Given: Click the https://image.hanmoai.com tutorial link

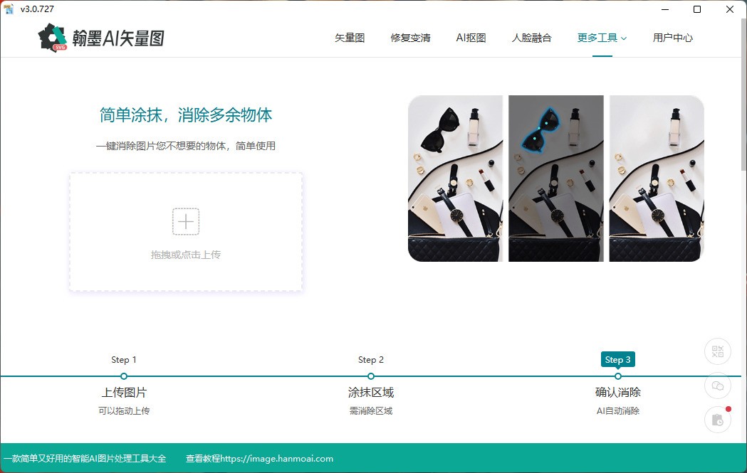Looking at the screenshot, I should [x=281, y=458].
